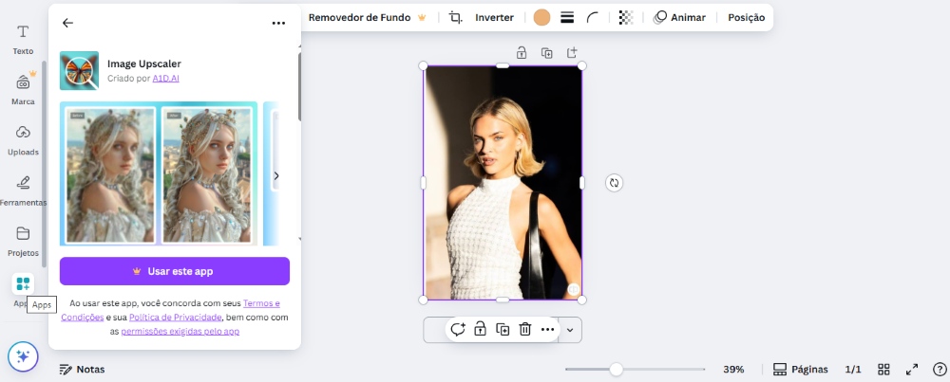The height and width of the screenshot is (382, 950).
Task: Click the Image Upscaler before/after preview
Action: [159, 174]
